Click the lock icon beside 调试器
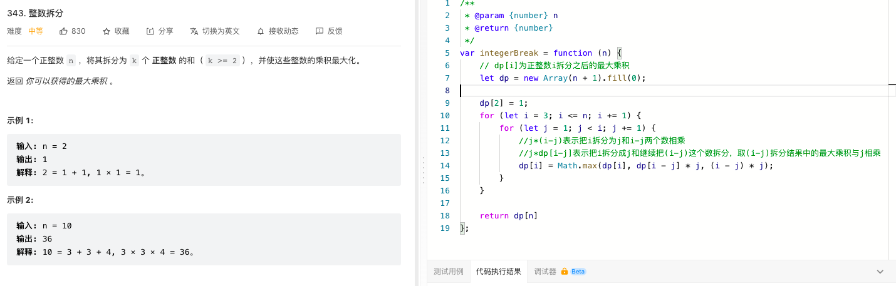The height and width of the screenshot is (286, 896). [x=565, y=272]
